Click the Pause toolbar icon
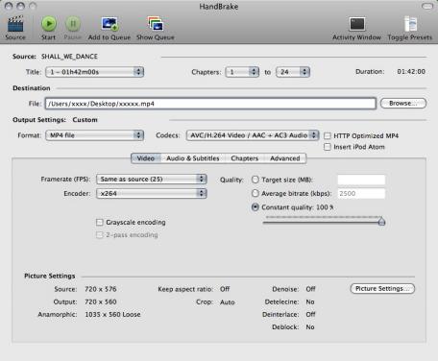438x361 pixels. click(x=73, y=23)
